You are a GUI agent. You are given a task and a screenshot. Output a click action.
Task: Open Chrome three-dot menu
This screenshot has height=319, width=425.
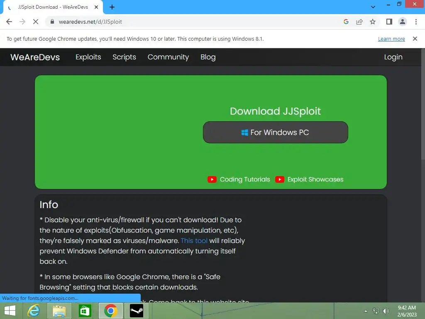(416, 22)
